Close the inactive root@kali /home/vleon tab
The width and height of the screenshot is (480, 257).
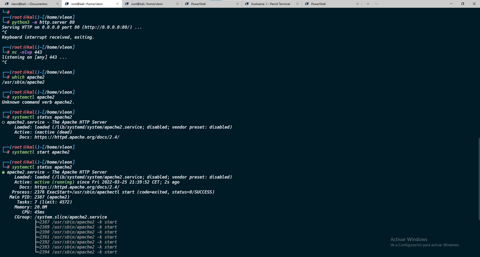177,4
